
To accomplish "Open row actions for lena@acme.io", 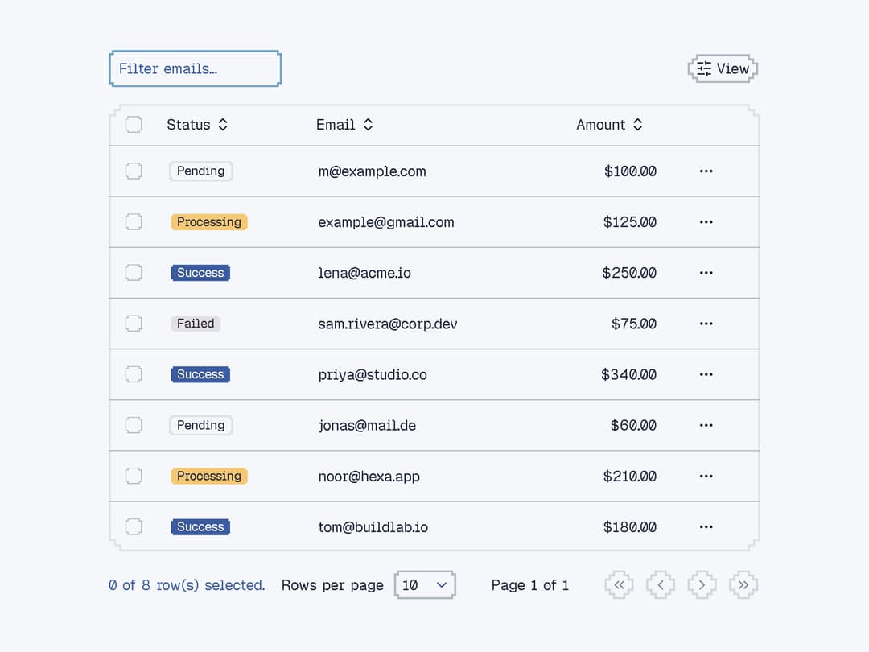I will coord(706,273).
